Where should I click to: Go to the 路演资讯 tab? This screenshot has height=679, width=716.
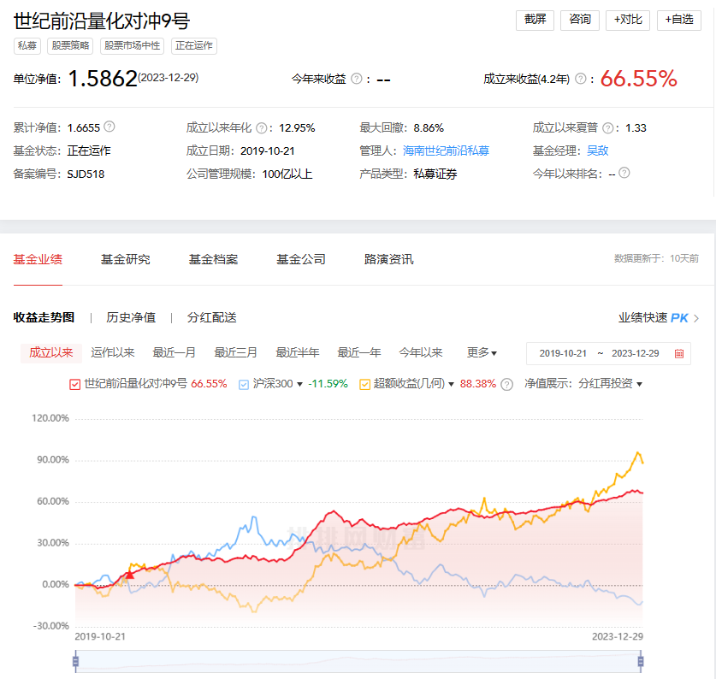(x=388, y=259)
